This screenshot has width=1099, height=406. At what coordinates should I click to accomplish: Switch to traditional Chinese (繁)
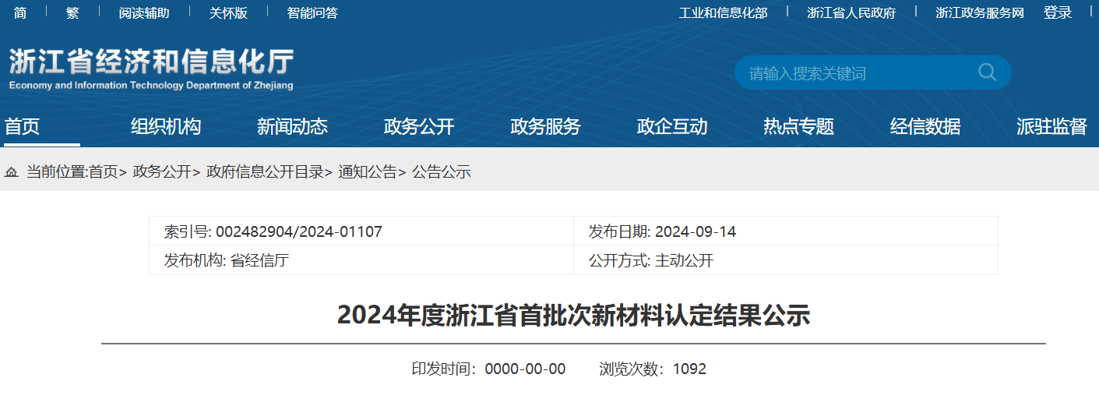pyautogui.click(x=72, y=12)
